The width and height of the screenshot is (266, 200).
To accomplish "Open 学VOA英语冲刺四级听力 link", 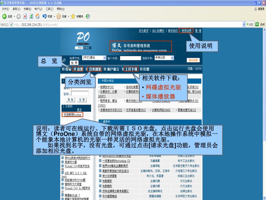I will [x=77, y=158].
